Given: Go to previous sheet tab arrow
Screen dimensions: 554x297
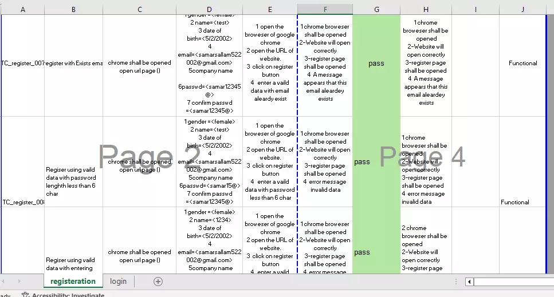Looking at the screenshot, I should [x=3, y=282].
